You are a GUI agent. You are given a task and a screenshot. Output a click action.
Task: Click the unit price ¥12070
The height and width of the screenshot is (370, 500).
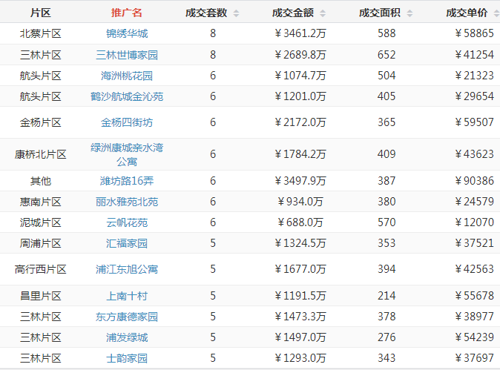(x=475, y=222)
